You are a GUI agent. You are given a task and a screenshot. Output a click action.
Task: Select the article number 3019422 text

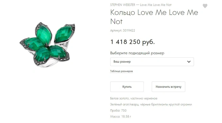pos(129,30)
